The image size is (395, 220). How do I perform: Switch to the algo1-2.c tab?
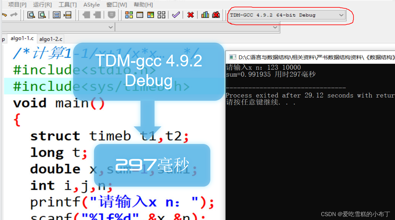pyautogui.click(x=51, y=39)
